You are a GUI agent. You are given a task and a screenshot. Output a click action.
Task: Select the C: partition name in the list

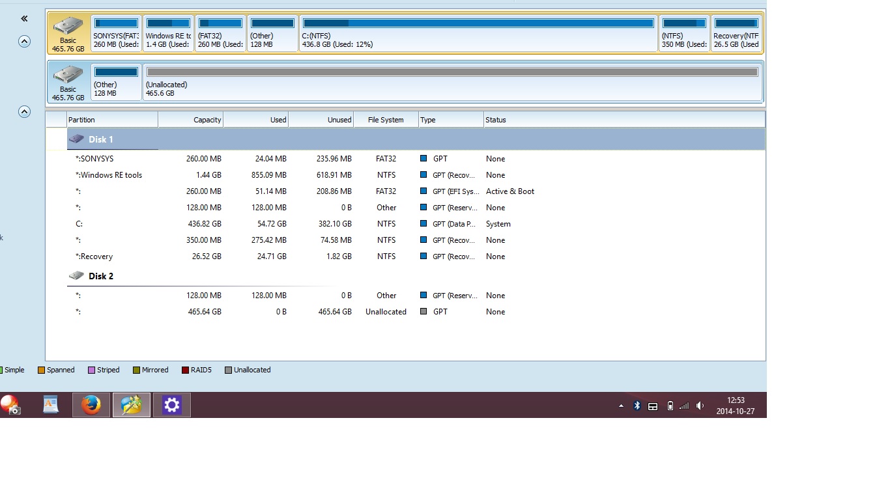tap(79, 224)
